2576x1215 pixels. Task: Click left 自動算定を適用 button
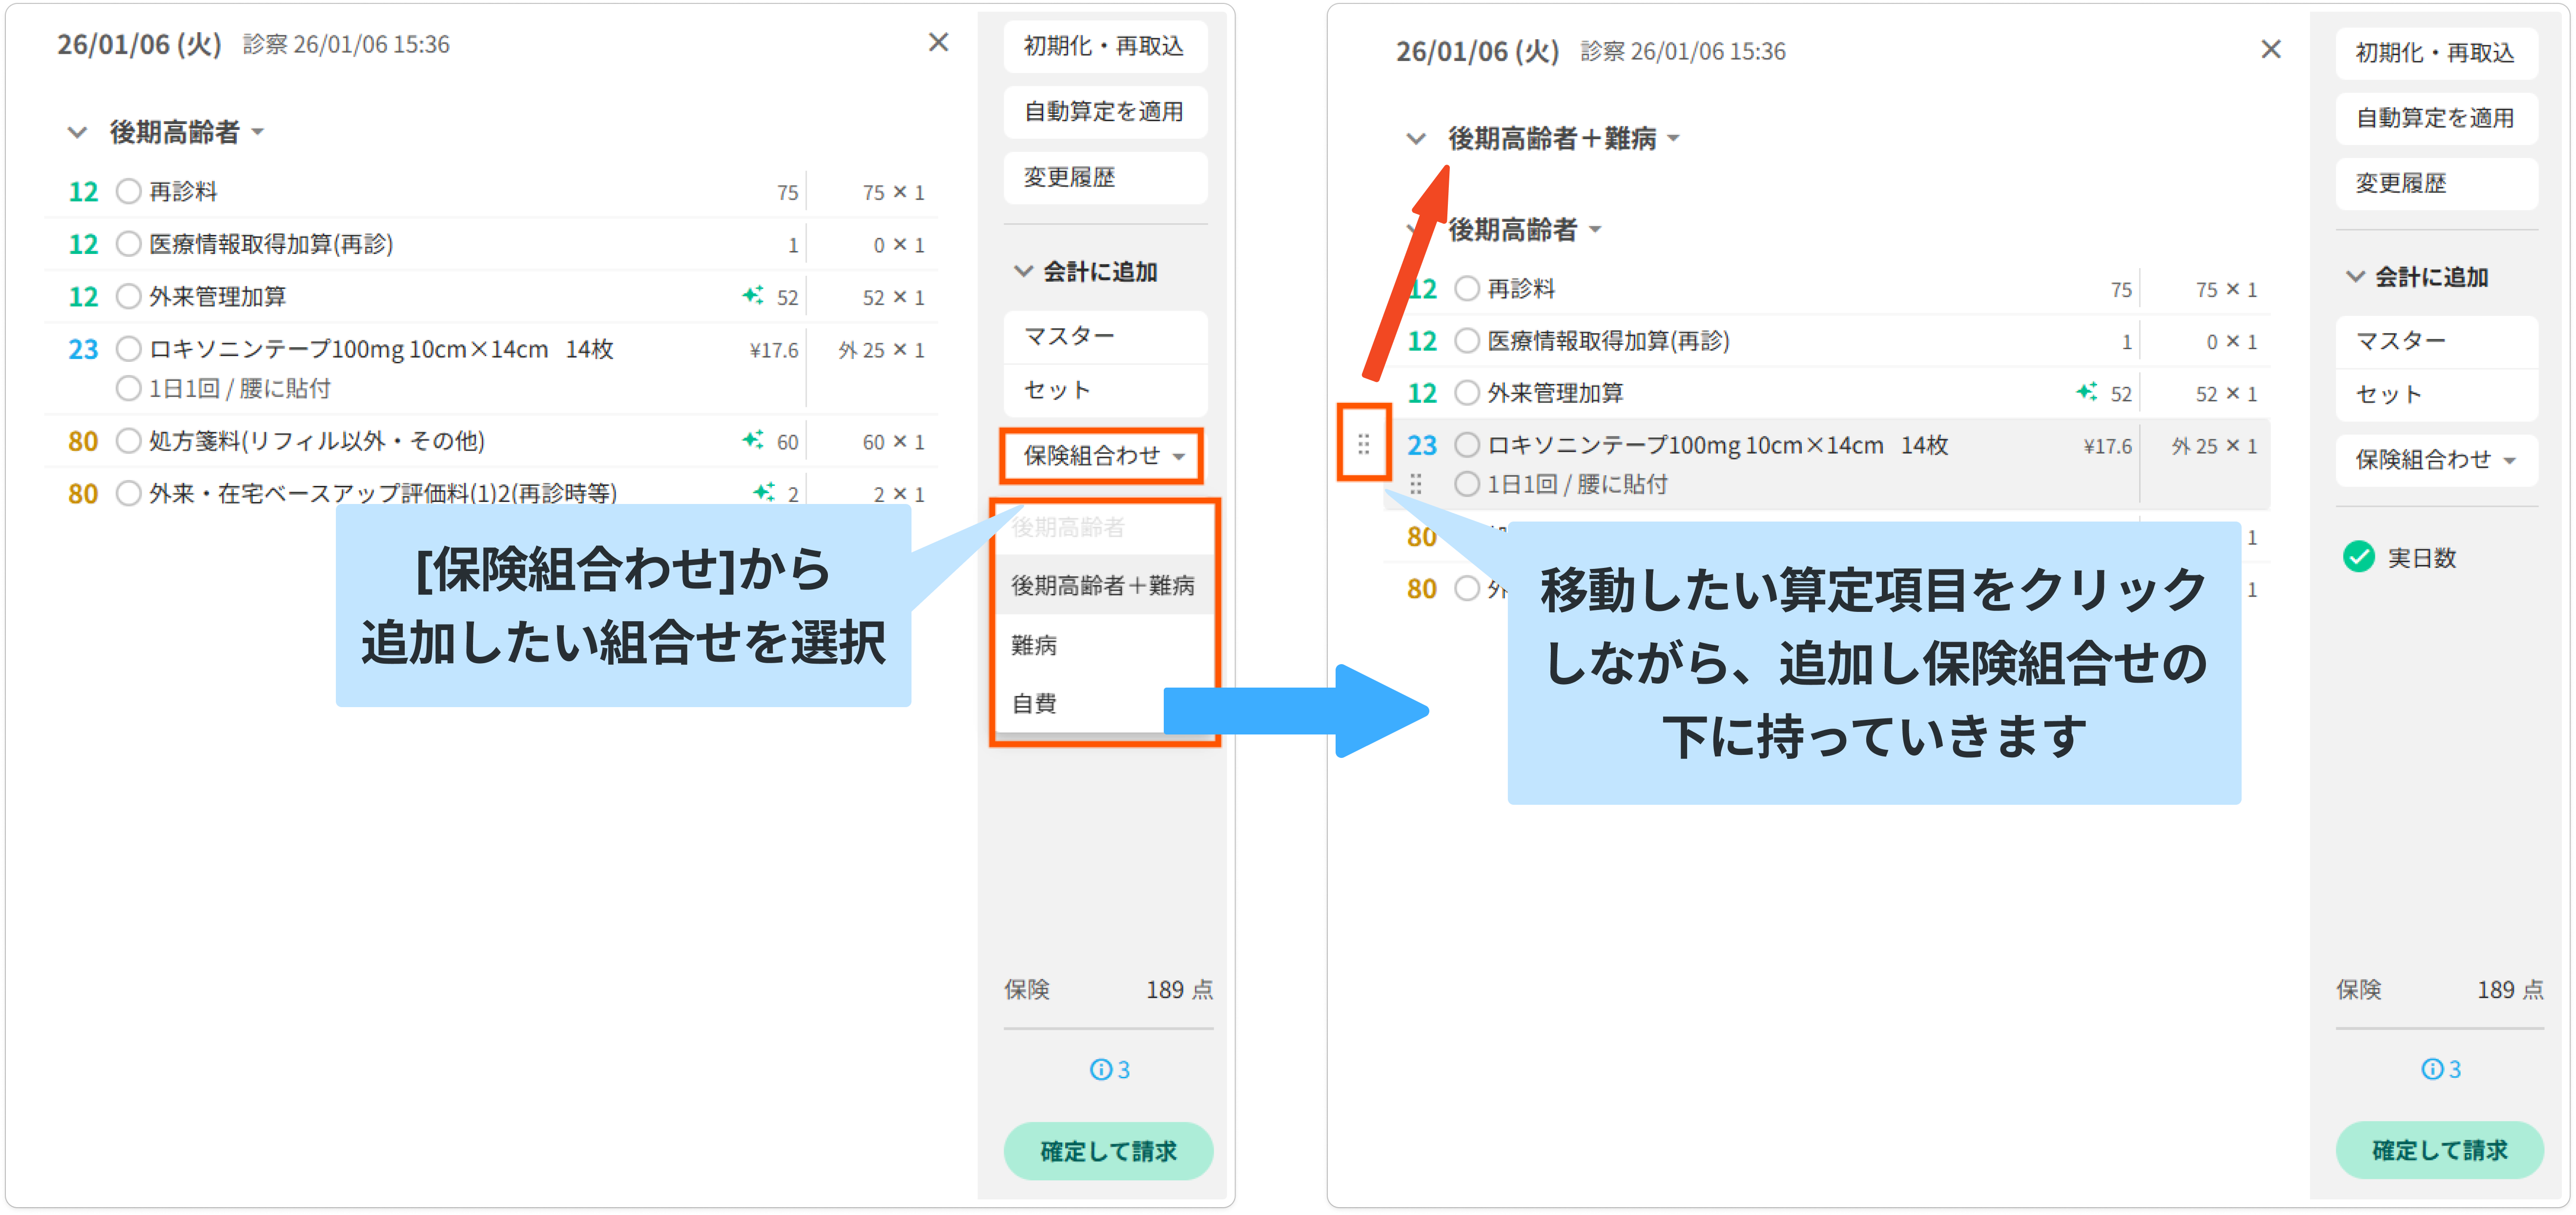[x=1104, y=111]
